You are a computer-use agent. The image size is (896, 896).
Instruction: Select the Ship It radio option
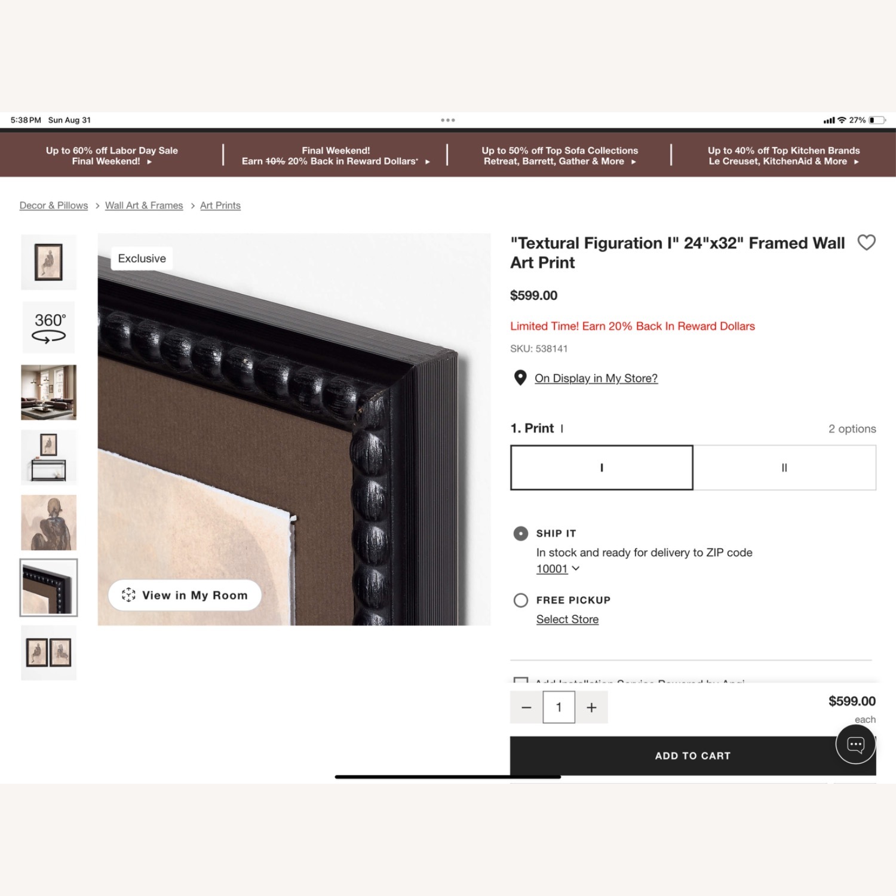coord(521,533)
